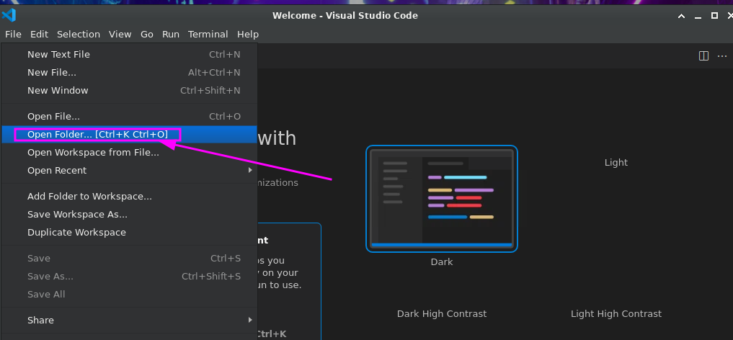Select Open Folder... menu entry
Image resolution: width=733 pixels, height=340 pixels.
97,134
